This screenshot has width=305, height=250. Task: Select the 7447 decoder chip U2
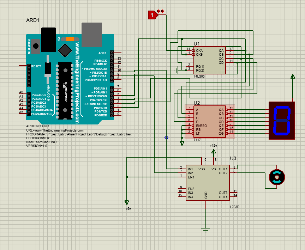(210, 122)
